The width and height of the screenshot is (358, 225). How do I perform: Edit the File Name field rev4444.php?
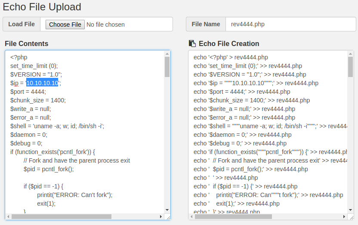[x=290, y=24]
